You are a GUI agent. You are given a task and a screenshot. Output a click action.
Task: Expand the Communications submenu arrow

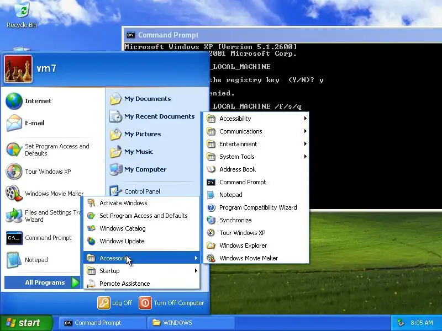point(306,131)
